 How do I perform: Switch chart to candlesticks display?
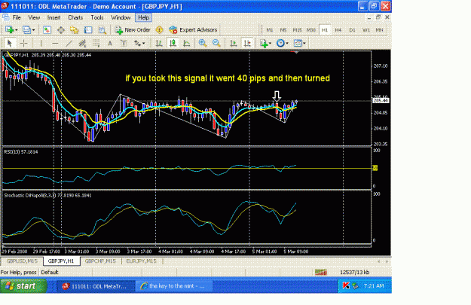pyautogui.click(x=173, y=43)
